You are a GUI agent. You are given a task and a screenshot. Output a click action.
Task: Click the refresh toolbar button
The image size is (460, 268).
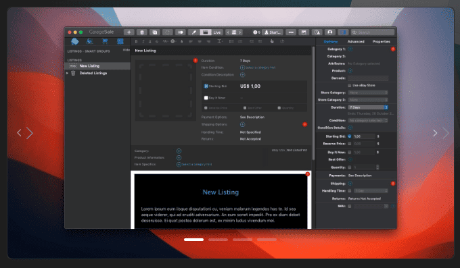(x=168, y=32)
